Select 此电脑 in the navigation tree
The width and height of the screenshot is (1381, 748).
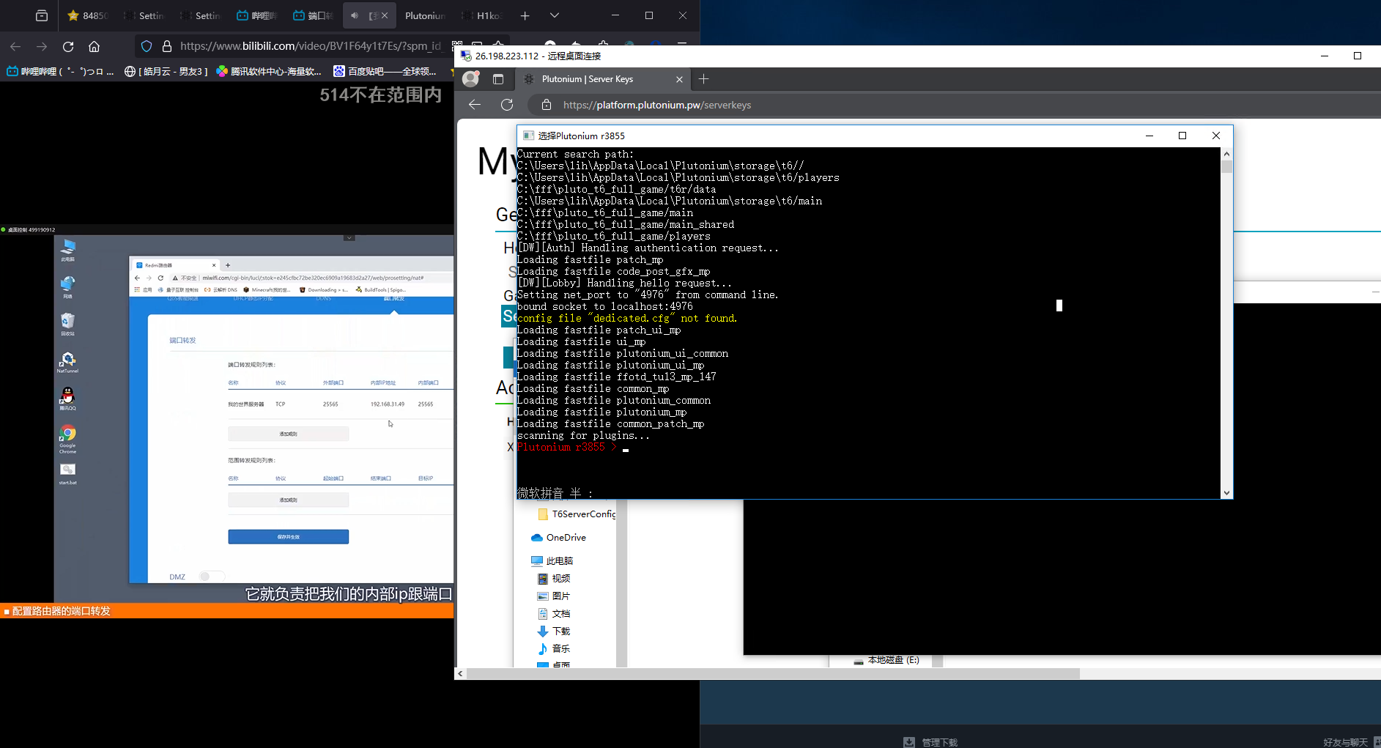coord(559,561)
